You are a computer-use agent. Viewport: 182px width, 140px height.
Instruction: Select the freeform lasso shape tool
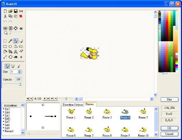(x=21, y=46)
